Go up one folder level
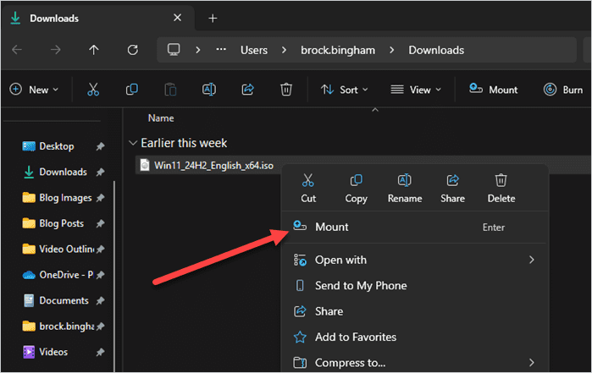592x373 pixels. pyautogui.click(x=94, y=50)
